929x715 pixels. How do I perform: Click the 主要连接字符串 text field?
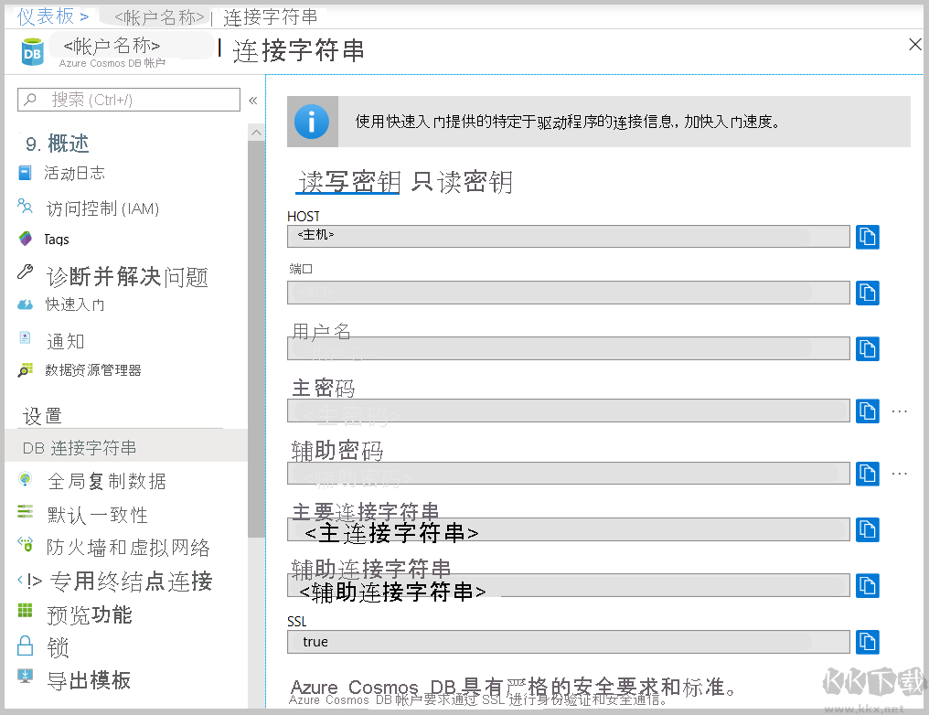click(568, 529)
